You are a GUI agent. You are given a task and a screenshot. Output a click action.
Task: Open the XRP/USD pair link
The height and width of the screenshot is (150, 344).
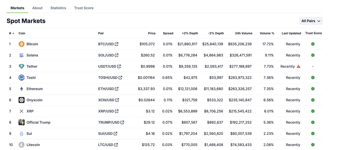tap(106, 111)
